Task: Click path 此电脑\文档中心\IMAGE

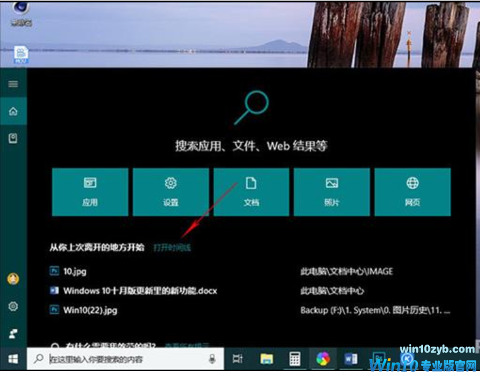Action: pos(346,271)
